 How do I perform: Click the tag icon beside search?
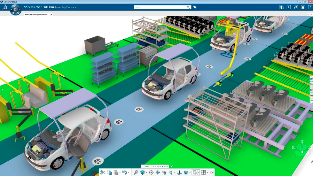pyautogui.click(x=195, y=7)
